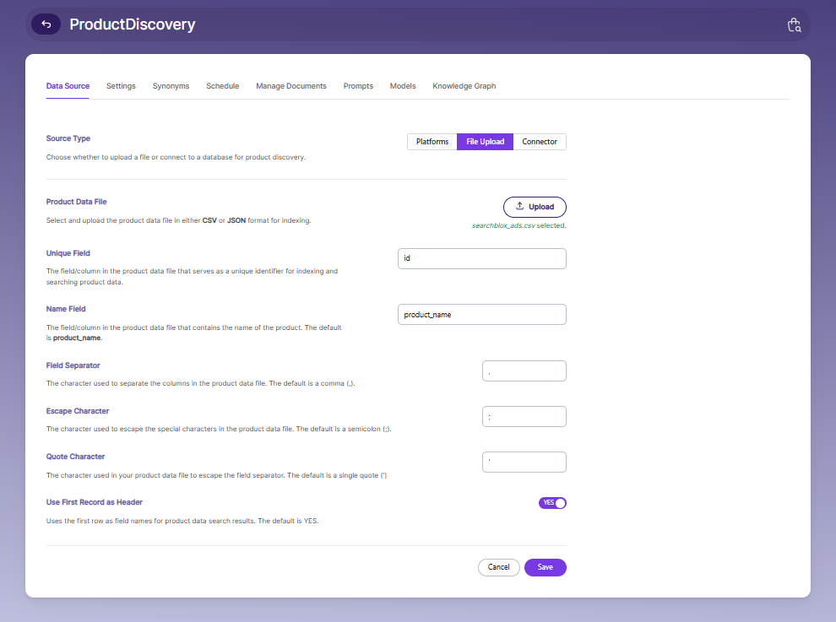The height and width of the screenshot is (622, 836).
Task: Click the Field Separator label
Action: click(73, 365)
